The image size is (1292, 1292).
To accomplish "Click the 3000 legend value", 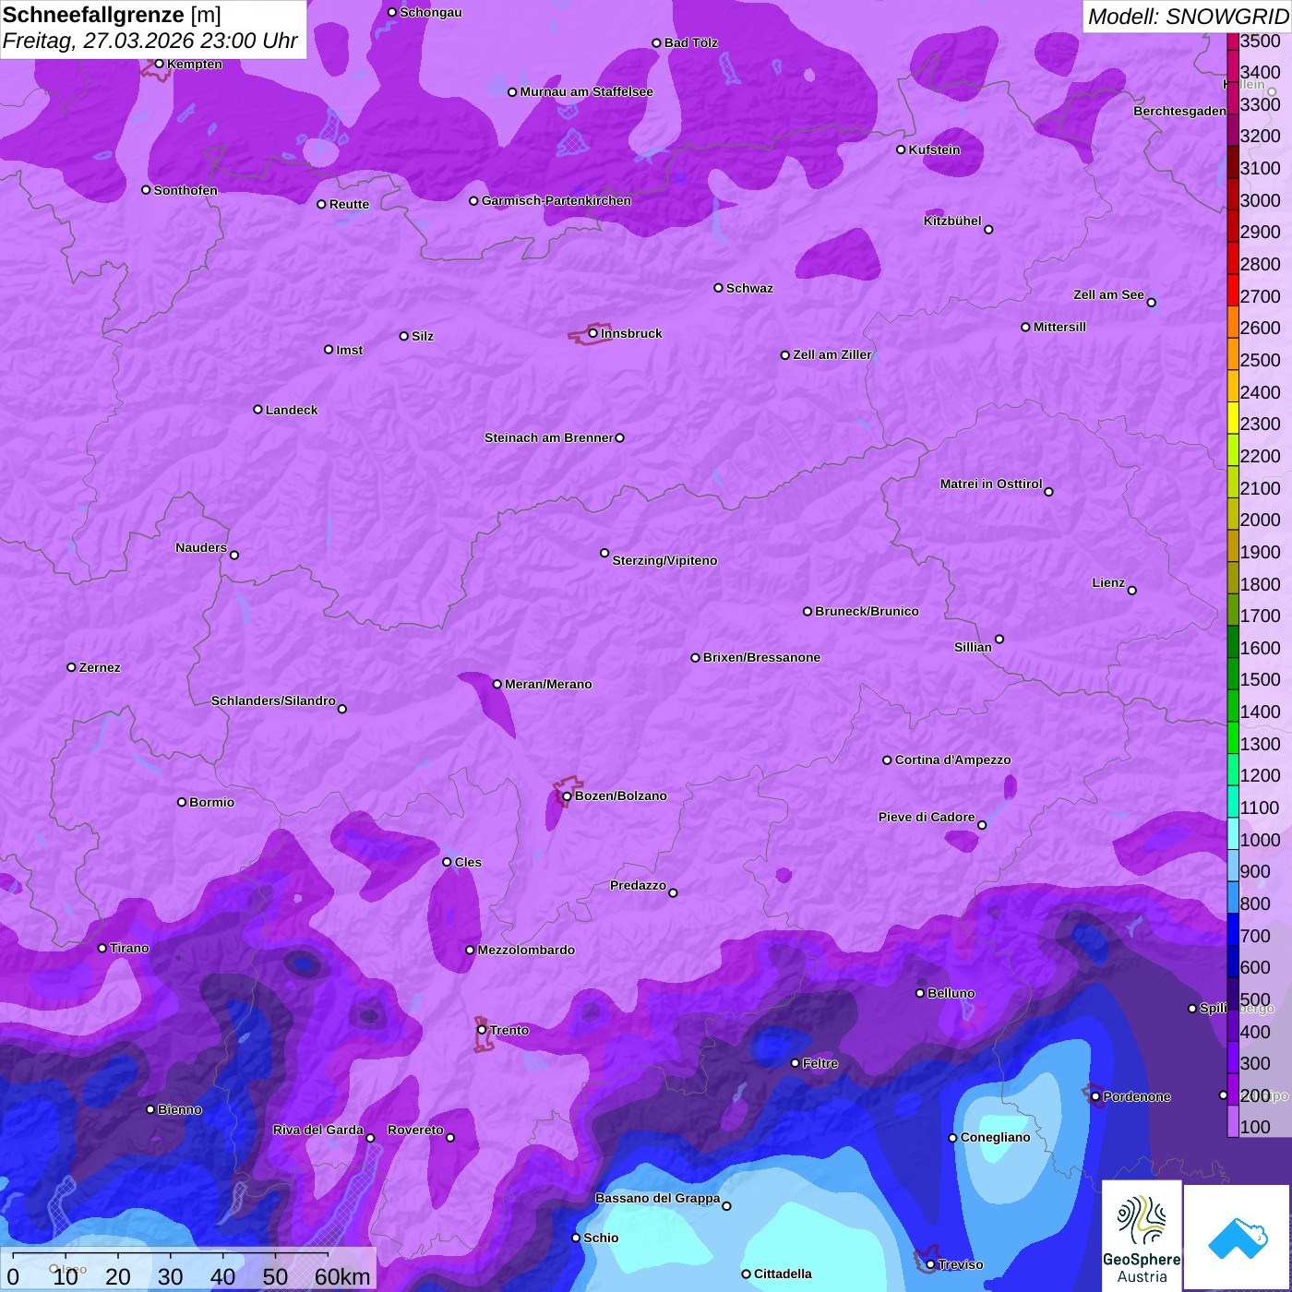I will (x=1261, y=200).
